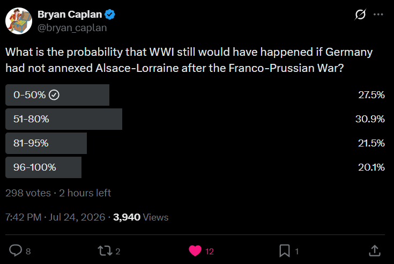Click the Grok slashed-circle icon
The height and width of the screenshot is (264, 394).
pos(360,14)
